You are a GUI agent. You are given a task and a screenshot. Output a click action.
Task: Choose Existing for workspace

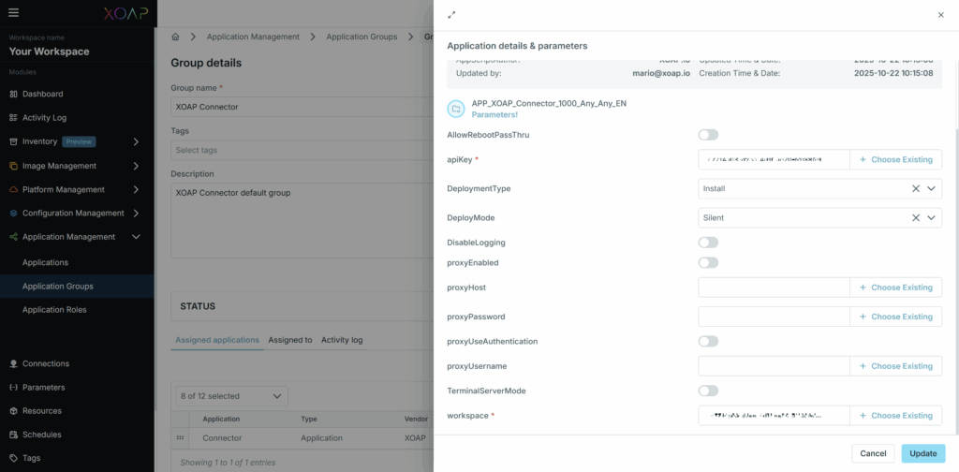coord(896,416)
